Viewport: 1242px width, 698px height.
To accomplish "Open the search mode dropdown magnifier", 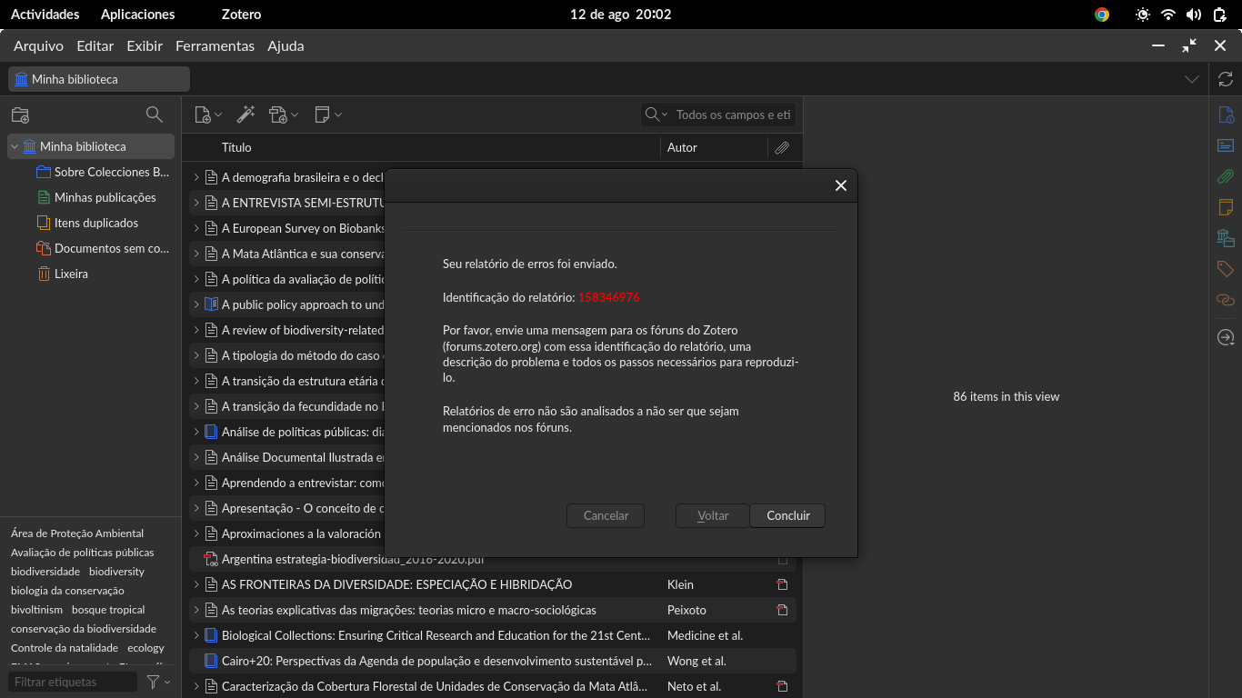I will pos(656,115).
